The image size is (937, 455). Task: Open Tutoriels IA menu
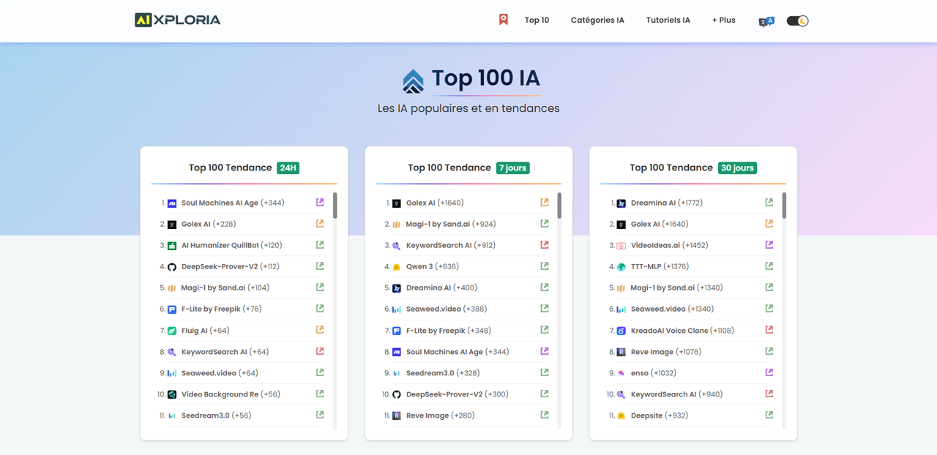click(668, 20)
